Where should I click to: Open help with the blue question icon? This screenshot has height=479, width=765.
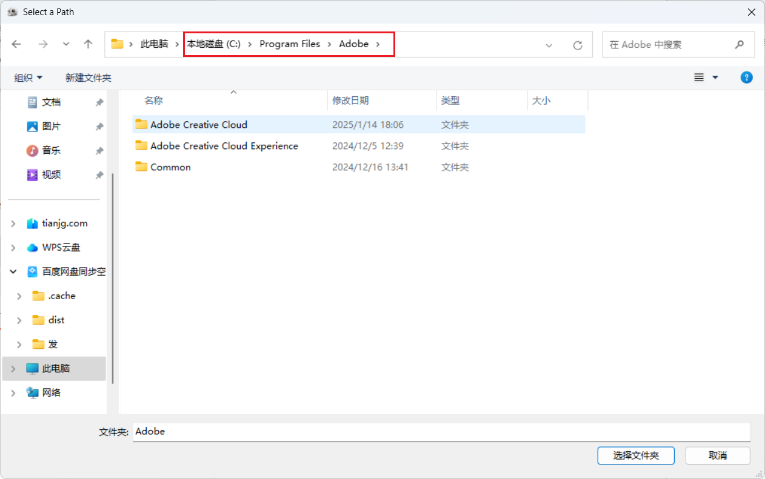747,78
